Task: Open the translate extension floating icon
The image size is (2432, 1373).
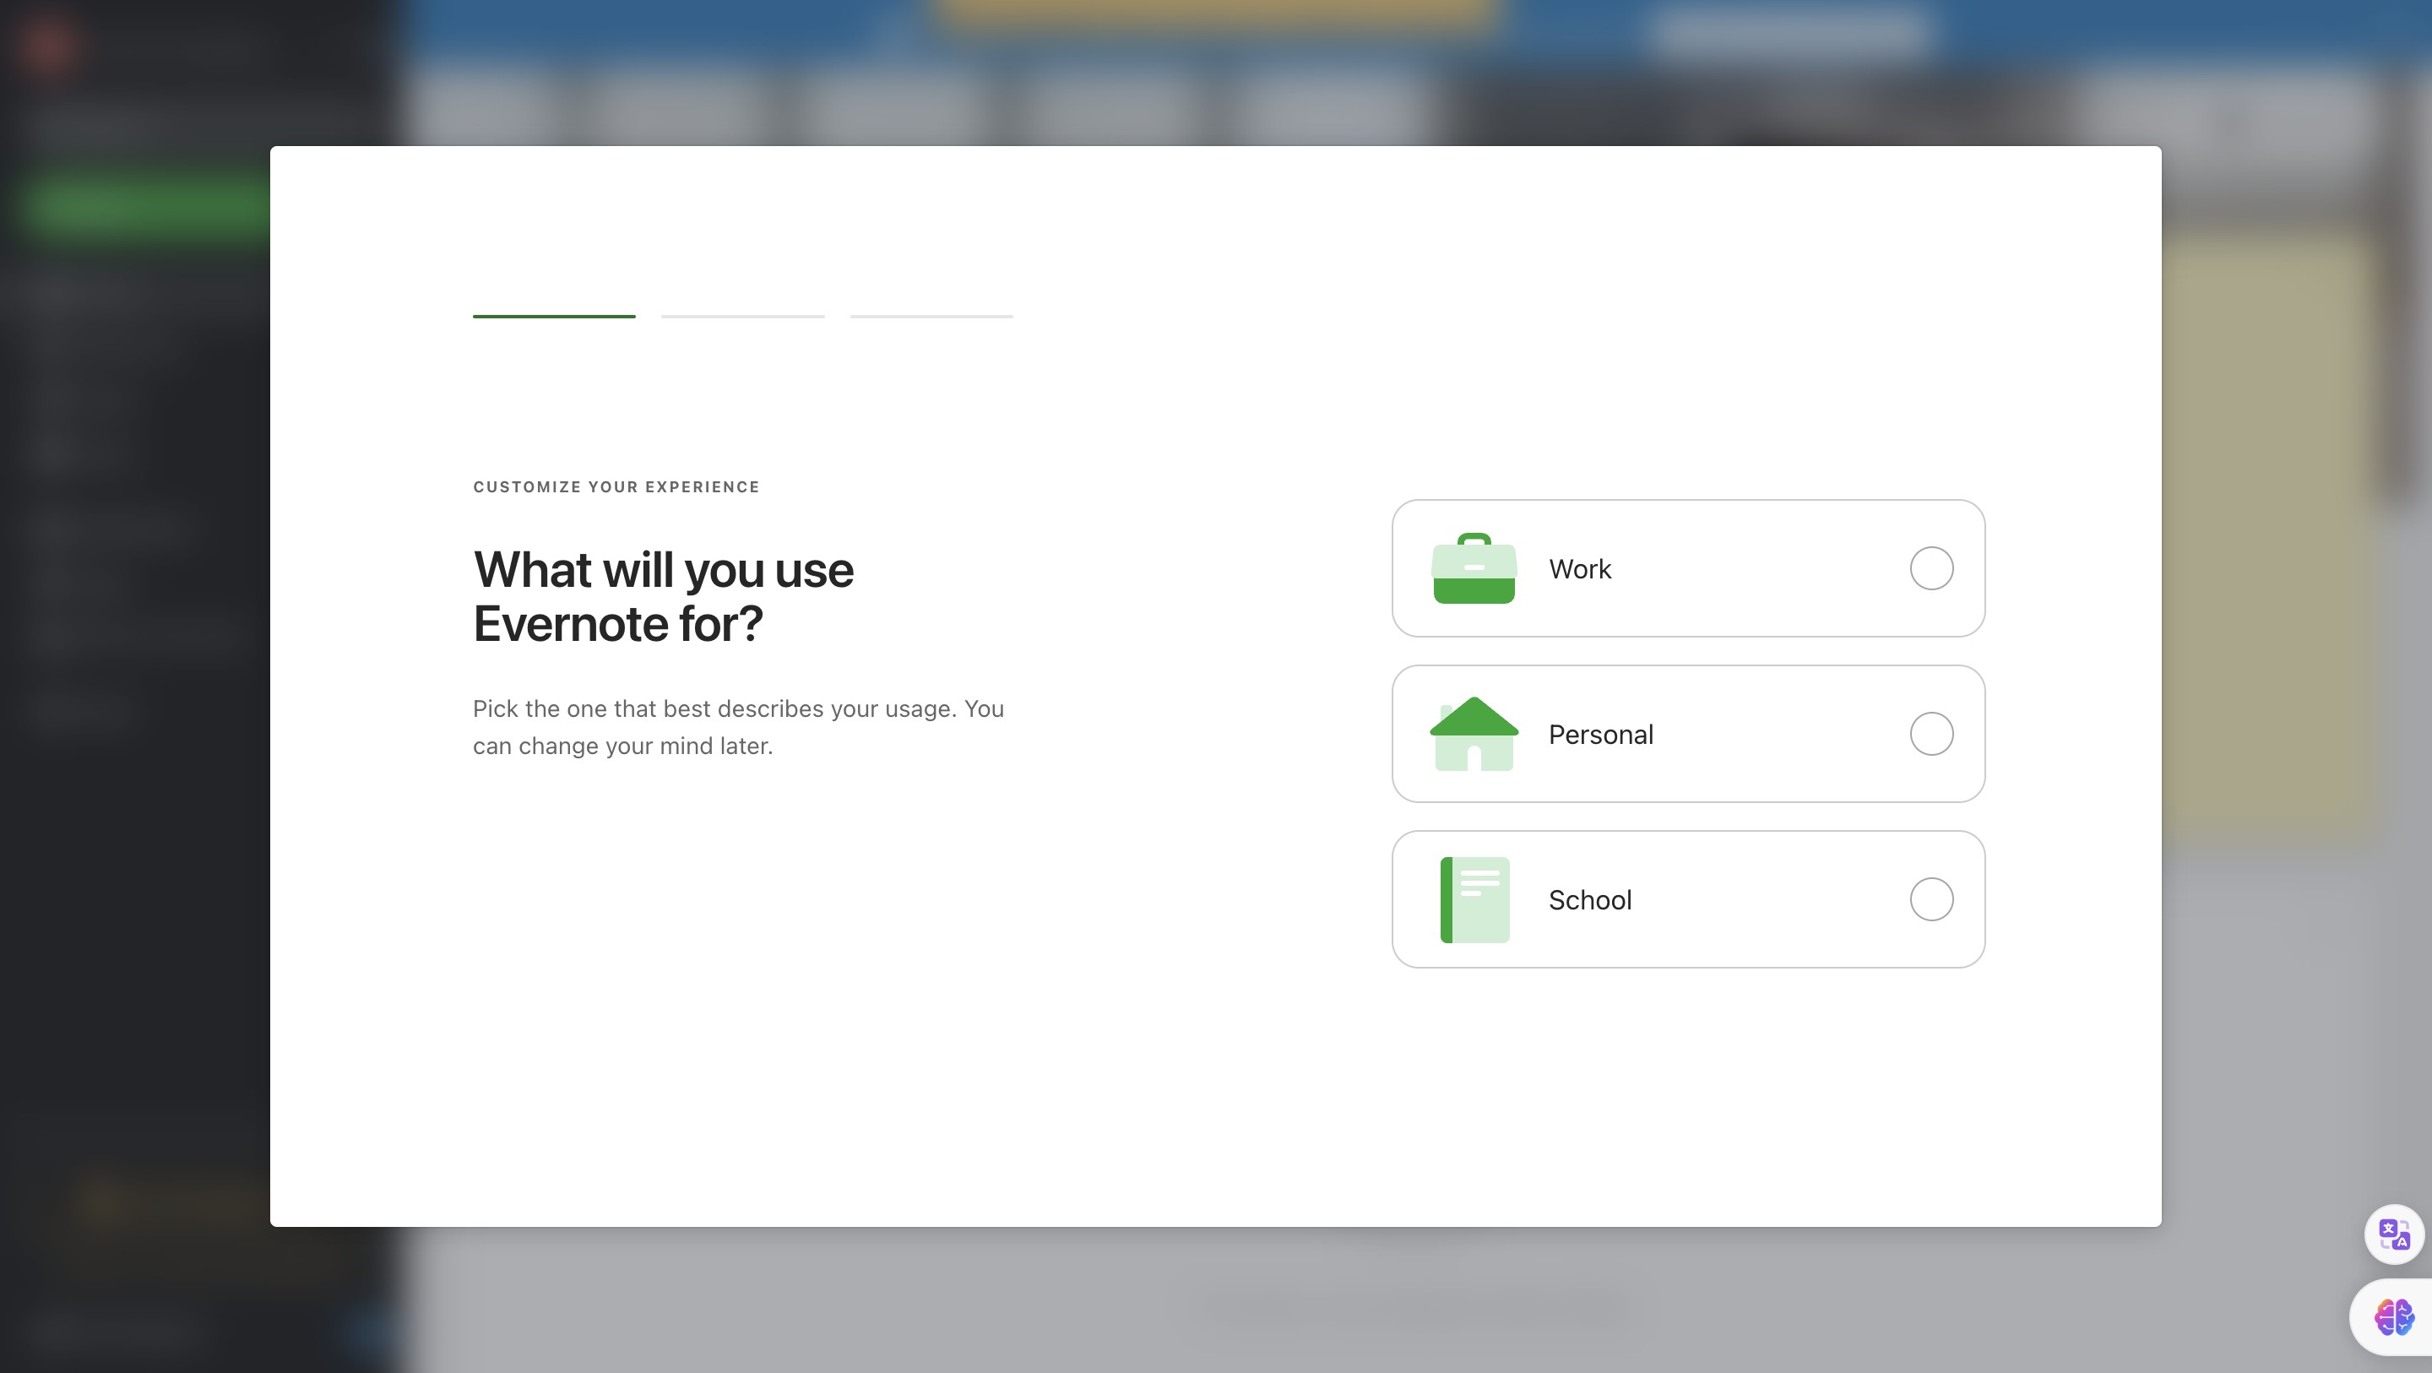Action: [x=2393, y=1233]
